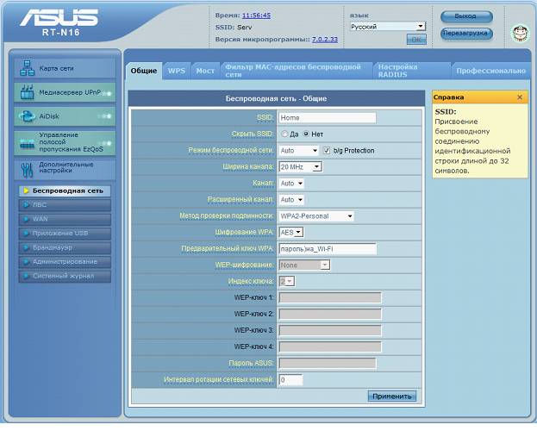Screen dimensions: 537x437
Task: Click the WEP-ключ 2 field
Action: click(330, 314)
